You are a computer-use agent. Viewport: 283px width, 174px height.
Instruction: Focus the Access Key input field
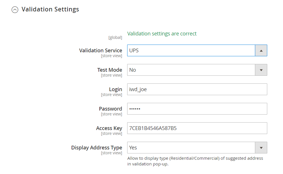pyautogui.click(x=197, y=128)
